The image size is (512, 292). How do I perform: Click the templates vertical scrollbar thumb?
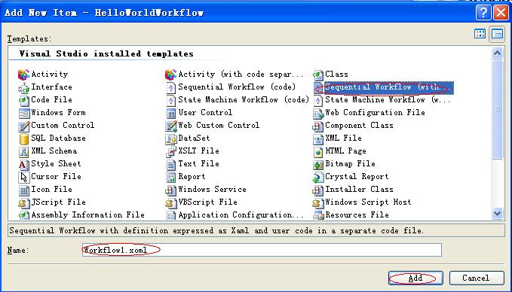498,109
